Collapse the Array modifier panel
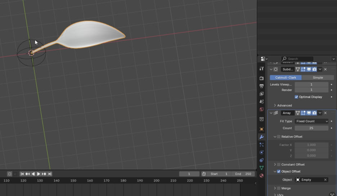337x196 pixels. (x=271, y=113)
